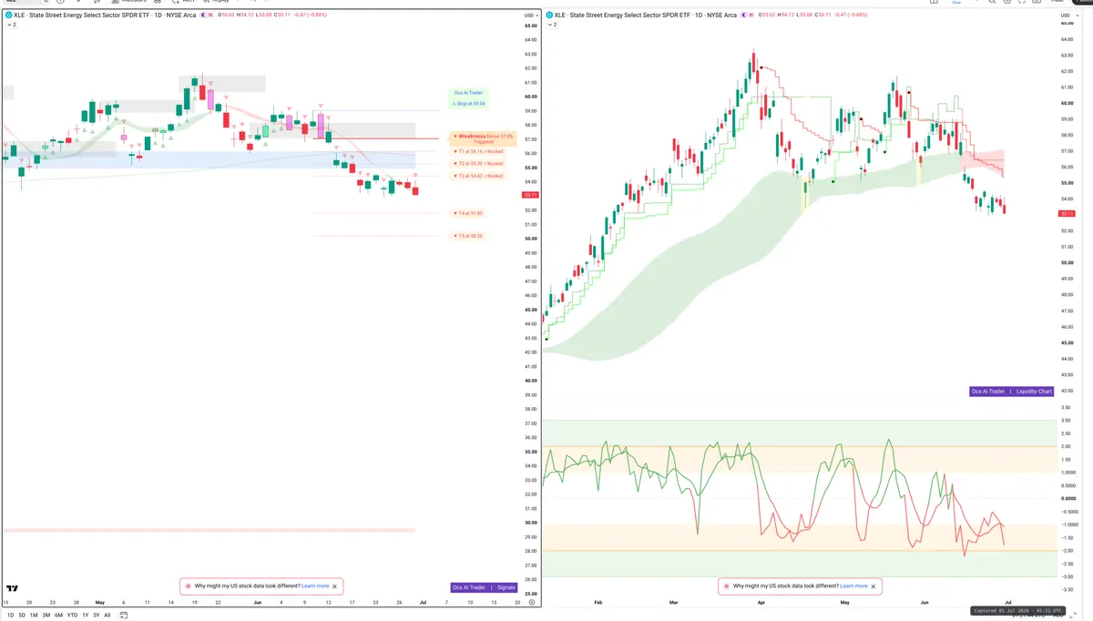Select the 1D time range
Image resolution: width=1093 pixels, height=621 pixels.
(10, 615)
